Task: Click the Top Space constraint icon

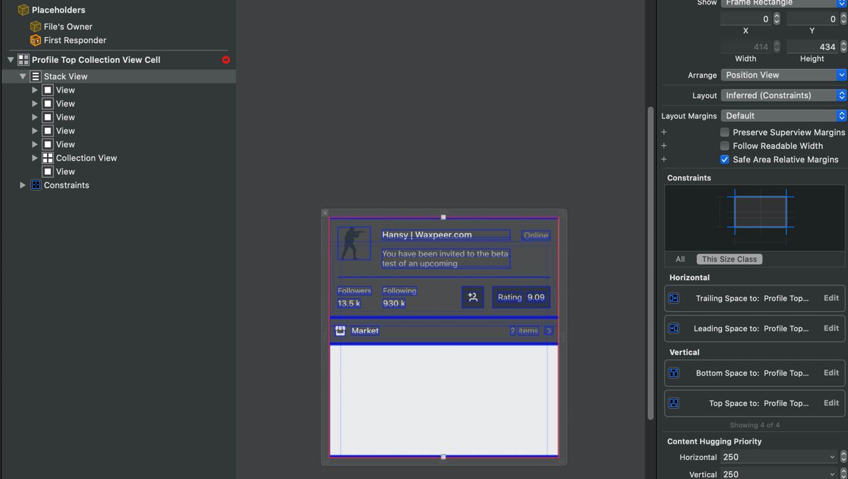Action: [x=674, y=403]
